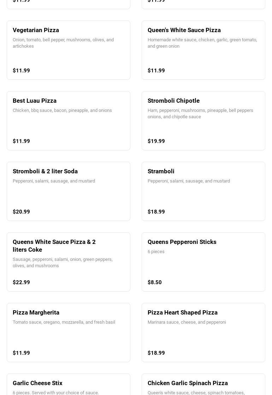Click the $8.50 Pepperoni Sticks price
272x395 pixels.
click(155, 282)
